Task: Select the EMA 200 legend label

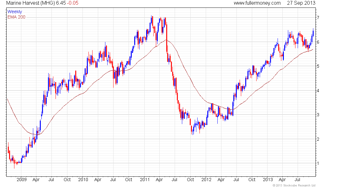Action: click(17, 17)
